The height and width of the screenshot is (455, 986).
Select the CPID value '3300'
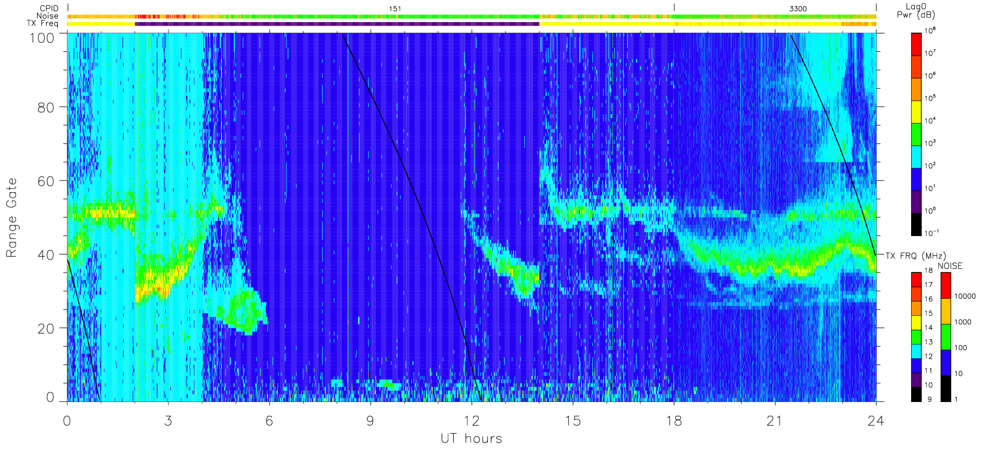point(798,9)
